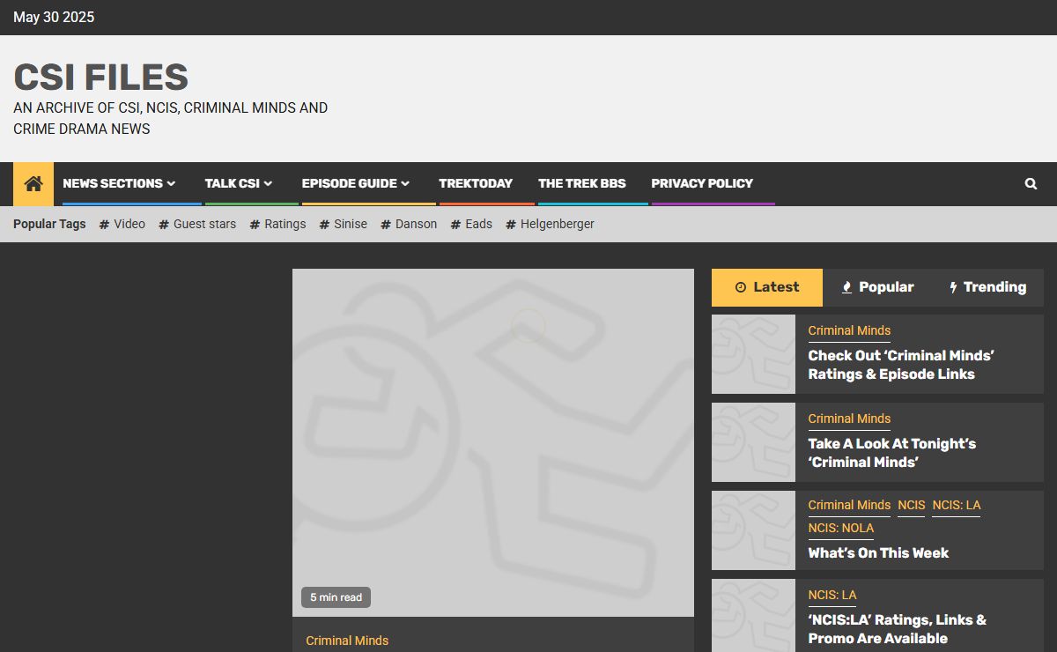Expand the Episode Guide chevron
This screenshot has width=1057, height=652.
click(405, 183)
